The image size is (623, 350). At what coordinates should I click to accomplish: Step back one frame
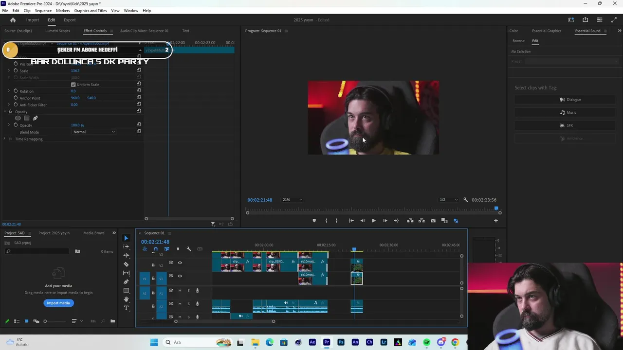coord(362,221)
